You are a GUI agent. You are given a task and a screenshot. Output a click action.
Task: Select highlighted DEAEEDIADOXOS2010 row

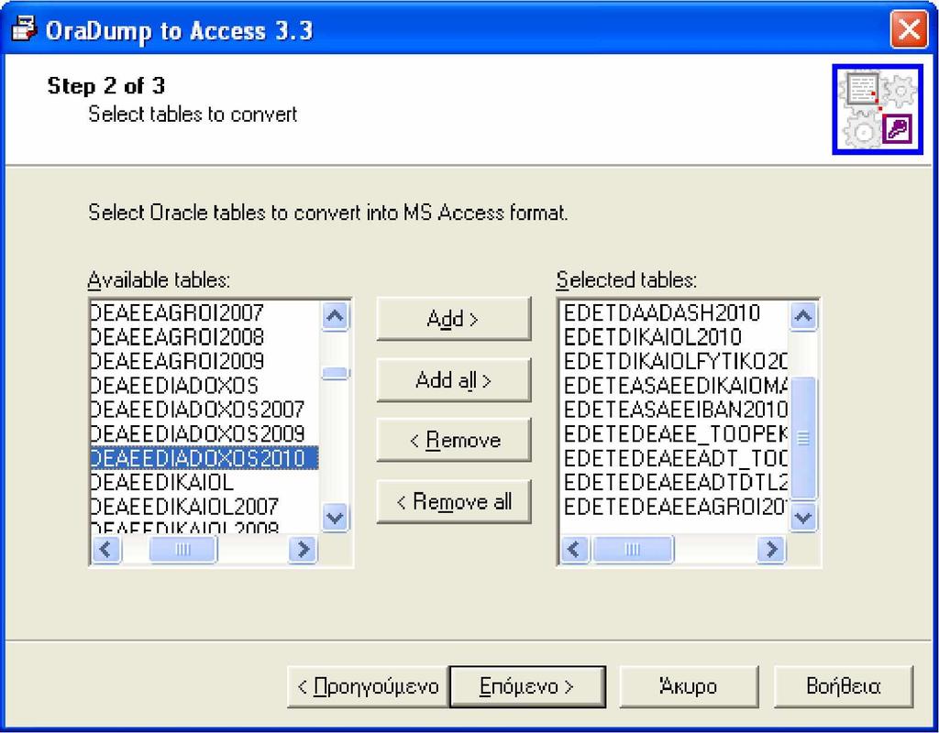(204, 458)
